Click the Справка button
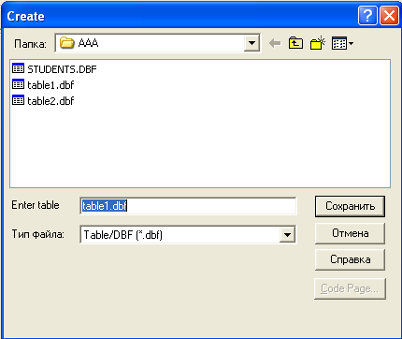 pyautogui.click(x=350, y=259)
